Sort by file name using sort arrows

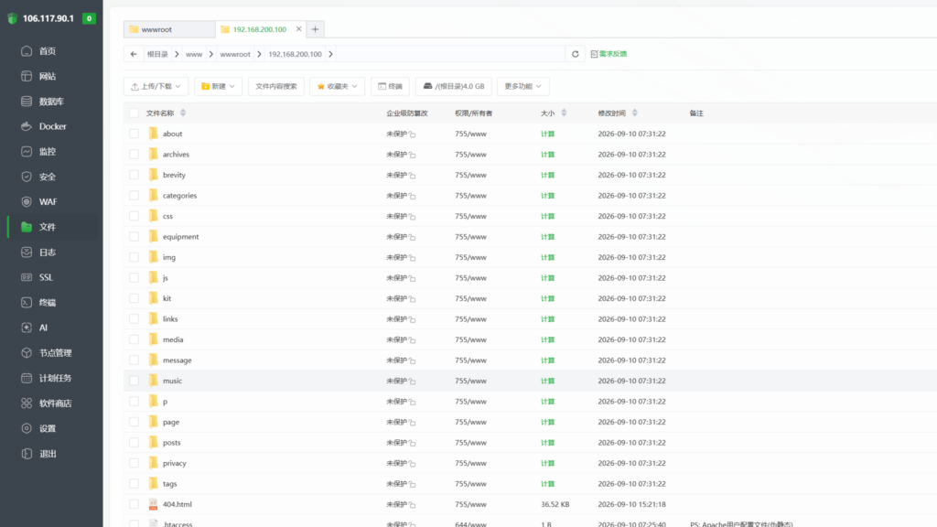pyautogui.click(x=183, y=113)
